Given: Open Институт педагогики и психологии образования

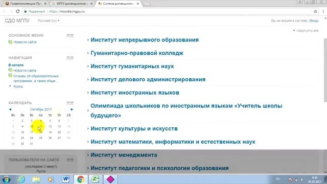Looking at the screenshot, I should click(x=159, y=168).
